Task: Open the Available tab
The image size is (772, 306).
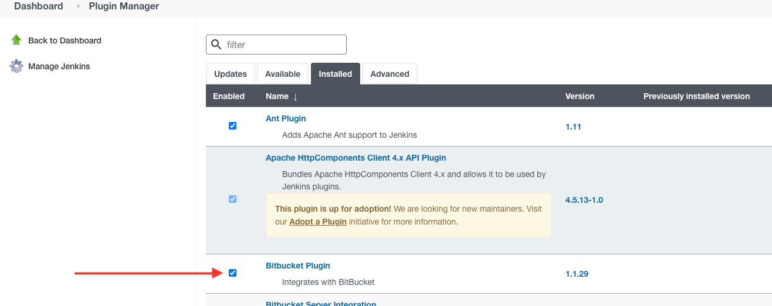Action: [x=283, y=74]
